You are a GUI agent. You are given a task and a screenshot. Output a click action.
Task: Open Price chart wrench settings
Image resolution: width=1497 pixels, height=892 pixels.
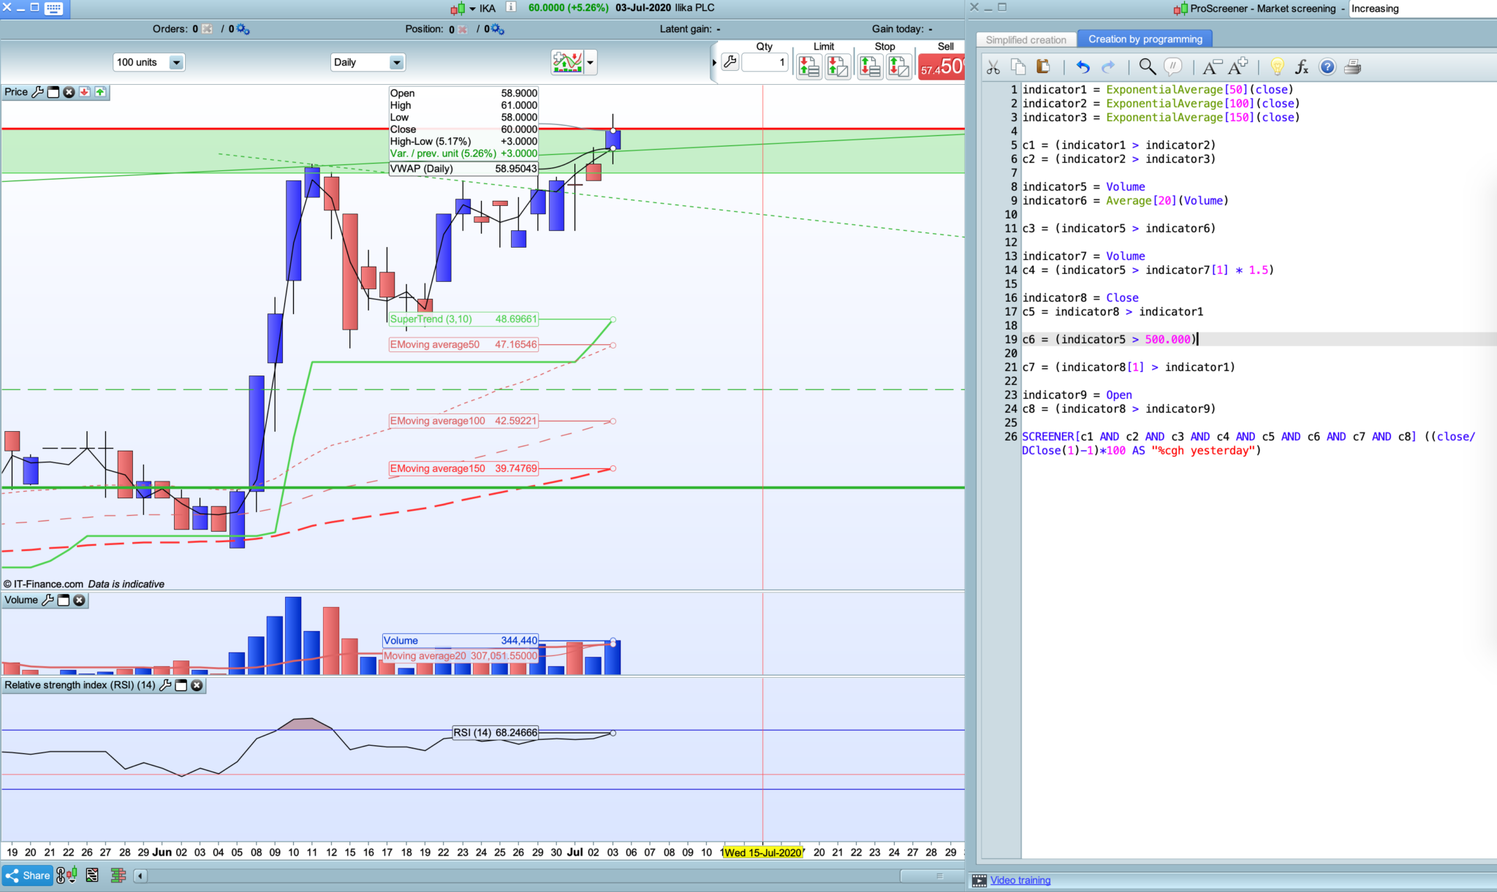37,92
